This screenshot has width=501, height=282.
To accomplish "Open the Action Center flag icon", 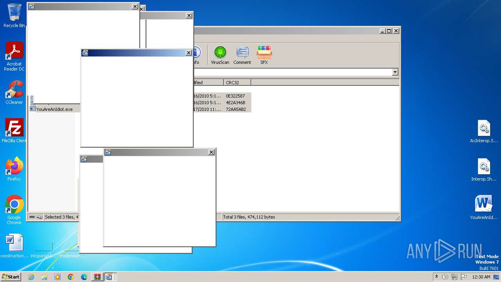I will [464, 277].
